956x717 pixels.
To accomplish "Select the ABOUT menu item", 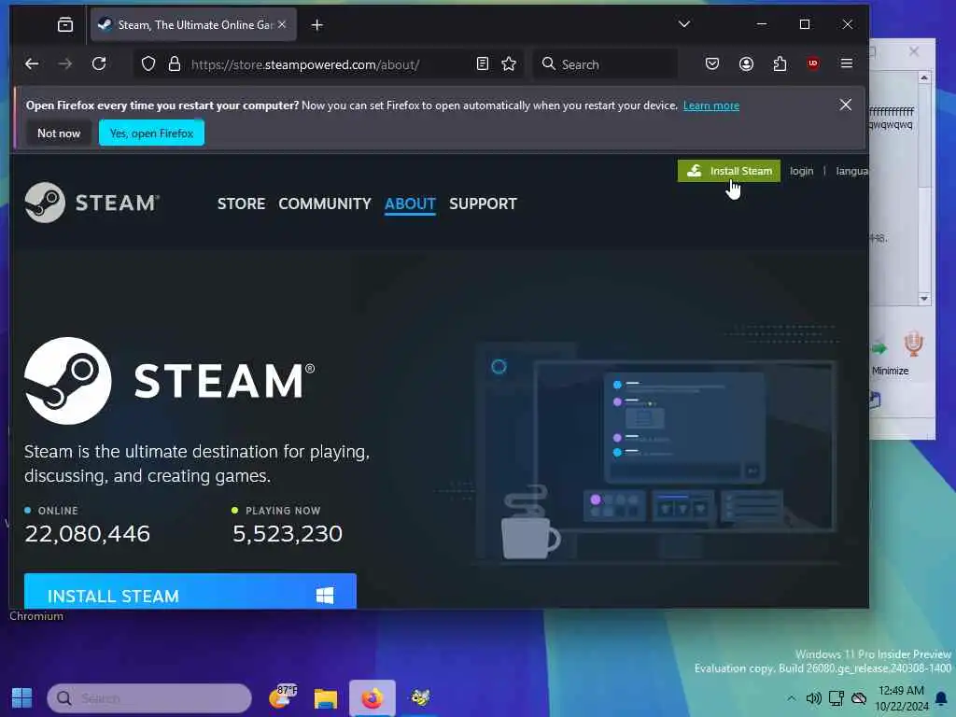I will tap(410, 204).
